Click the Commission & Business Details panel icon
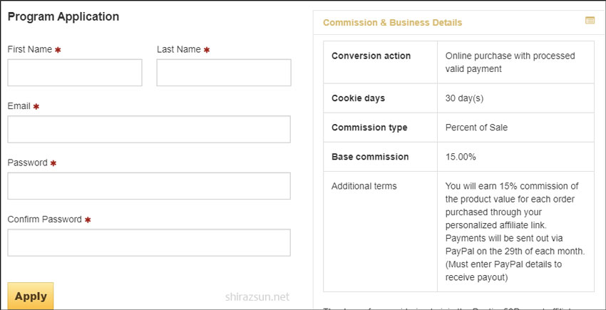This screenshot has width=606, height=310. [x=590, y=21]
